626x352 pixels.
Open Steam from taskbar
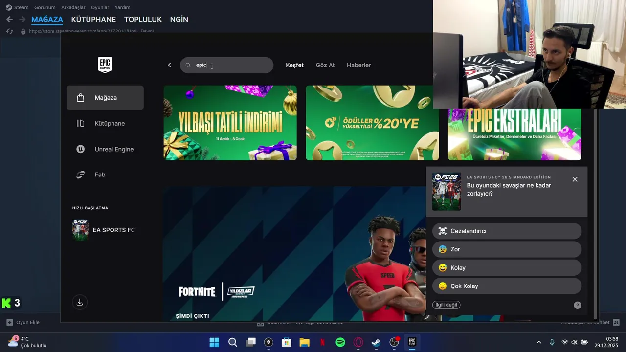click(376, 342)
